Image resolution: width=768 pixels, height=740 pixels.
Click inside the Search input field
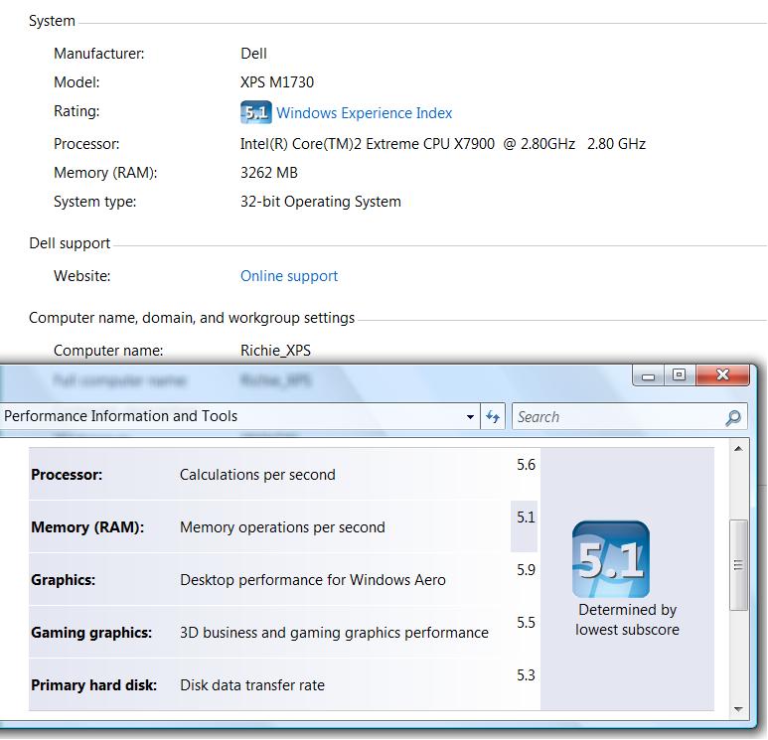click(x=618, y=417)
